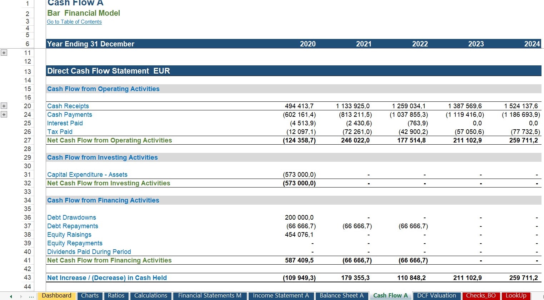Select the 2021 net operating value 246 022,0
This screenshot has width=544, height=300.
click(x=355, y=140)
